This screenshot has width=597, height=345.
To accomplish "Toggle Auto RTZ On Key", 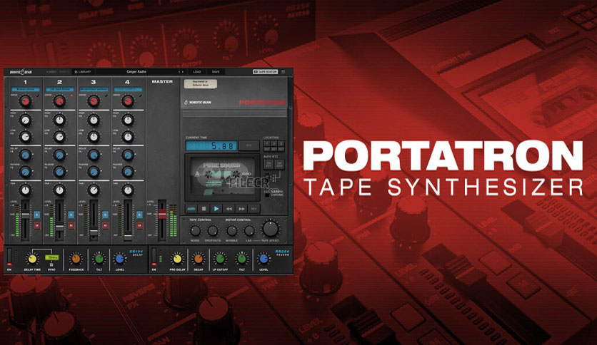I will coord(269,164).
